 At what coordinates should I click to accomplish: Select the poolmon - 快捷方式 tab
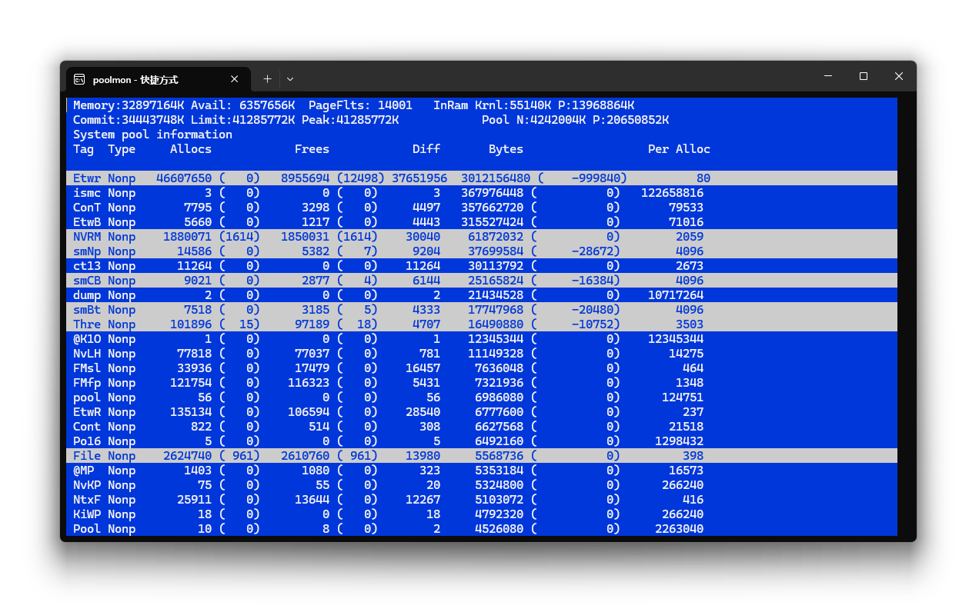point(159,79)
